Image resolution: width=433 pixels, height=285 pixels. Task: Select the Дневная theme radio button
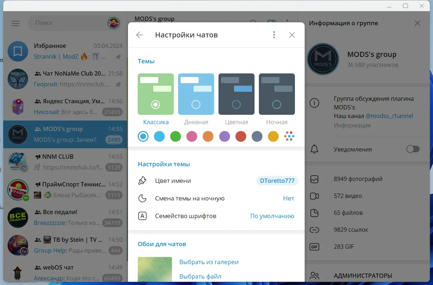point(196,104)
